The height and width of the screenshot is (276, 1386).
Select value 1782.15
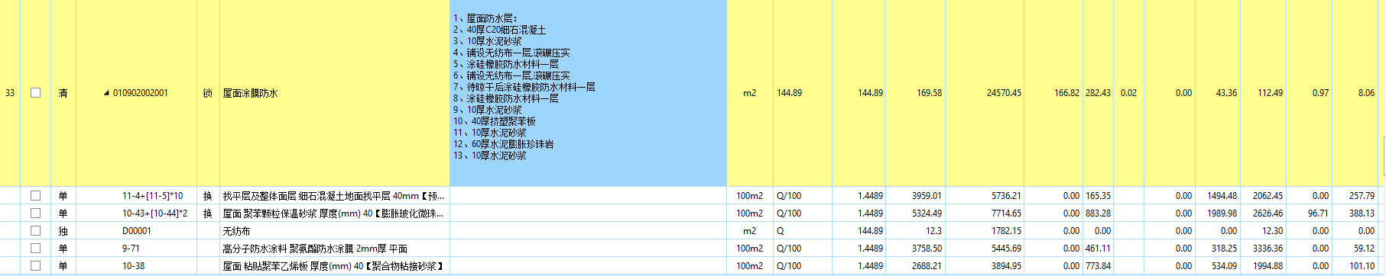tap(1006, 231)
